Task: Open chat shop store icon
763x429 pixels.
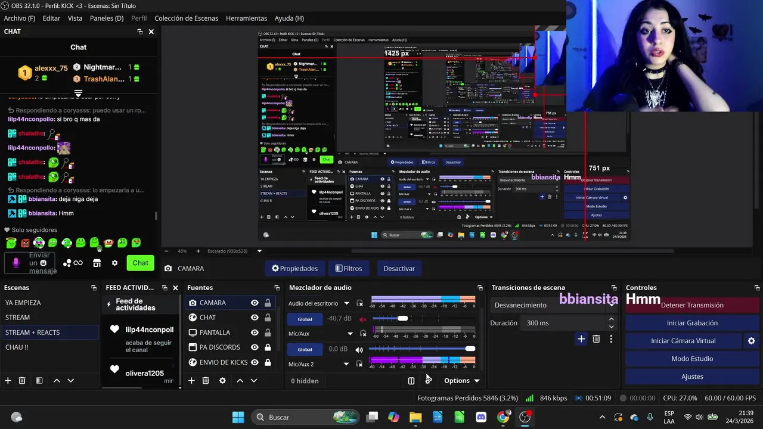Action: 97,263
